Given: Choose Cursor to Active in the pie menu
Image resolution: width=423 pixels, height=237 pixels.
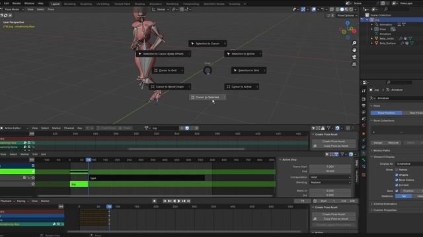Looking at the screenshot, I should click(242, 87).
